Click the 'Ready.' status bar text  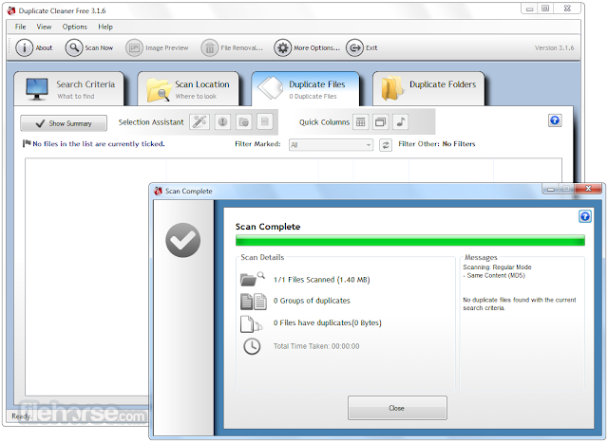pos(22,416)
